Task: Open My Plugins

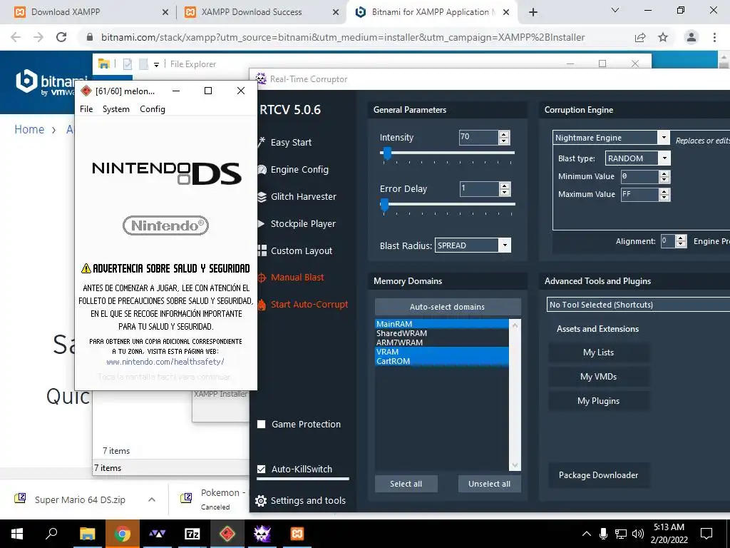Action: pyautogui.click(x=599, y=401)
